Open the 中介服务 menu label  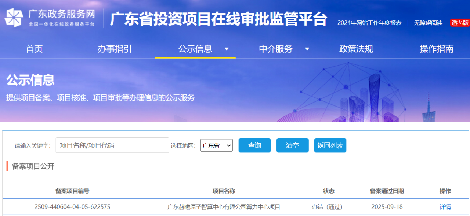(276, 49)
